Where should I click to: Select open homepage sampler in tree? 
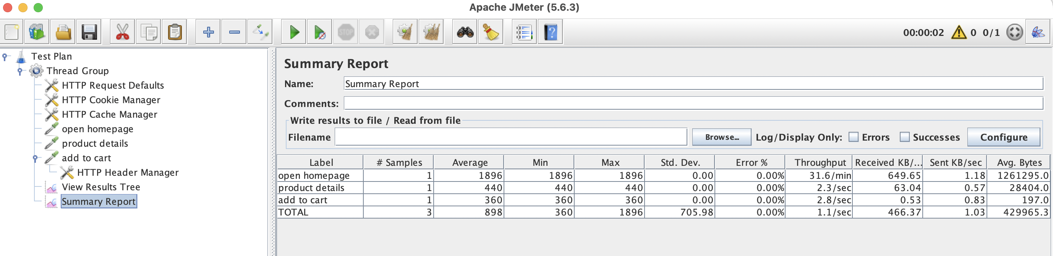pyautogui.click(x=97, y=129)
